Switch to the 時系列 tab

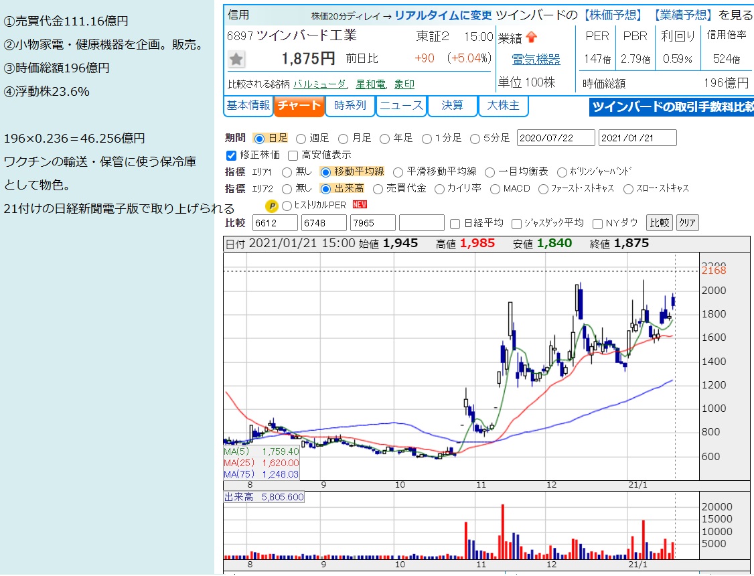point(350,106)
